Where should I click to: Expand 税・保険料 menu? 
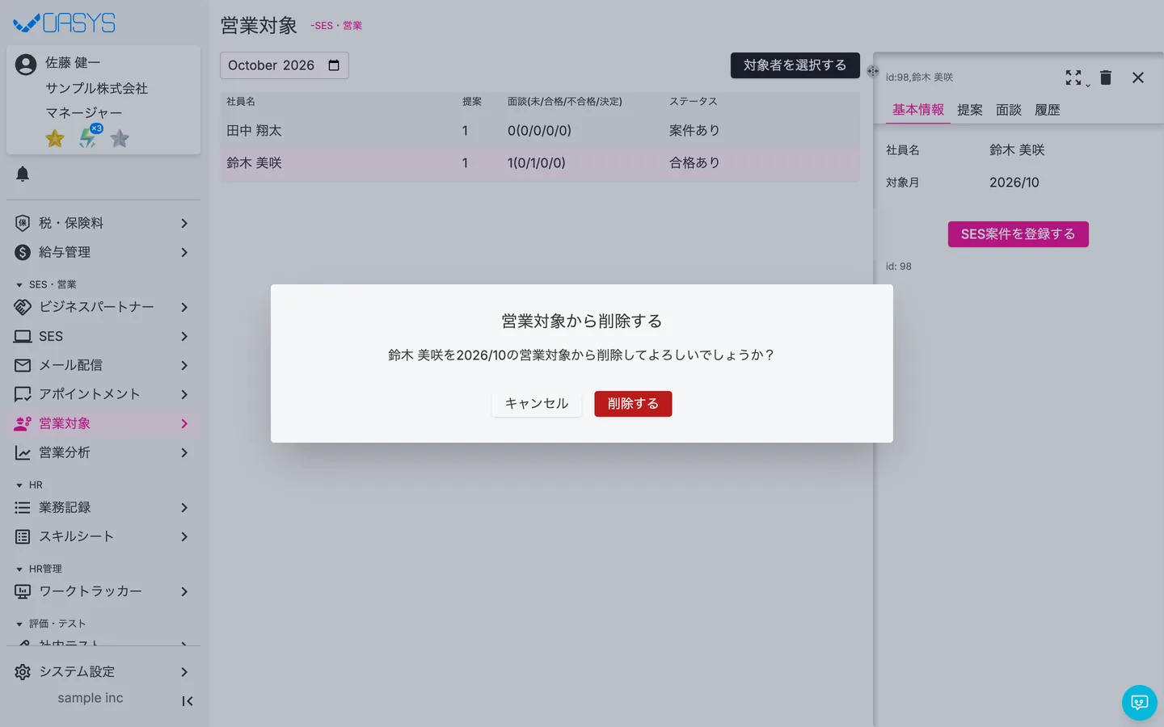103,223
